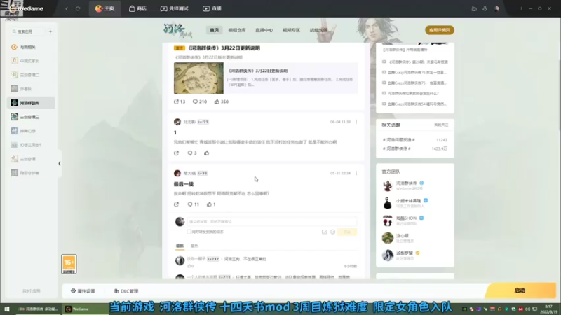Refresh the WeGame page

(x=78, y=8)
